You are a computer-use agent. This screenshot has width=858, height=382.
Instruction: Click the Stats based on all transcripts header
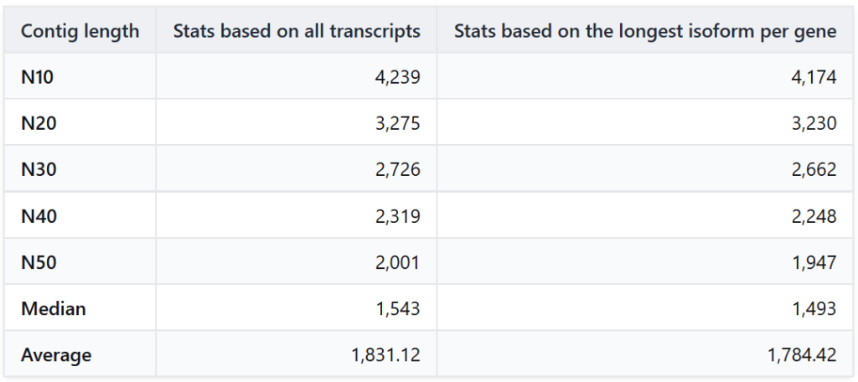(x=297, y=32)
